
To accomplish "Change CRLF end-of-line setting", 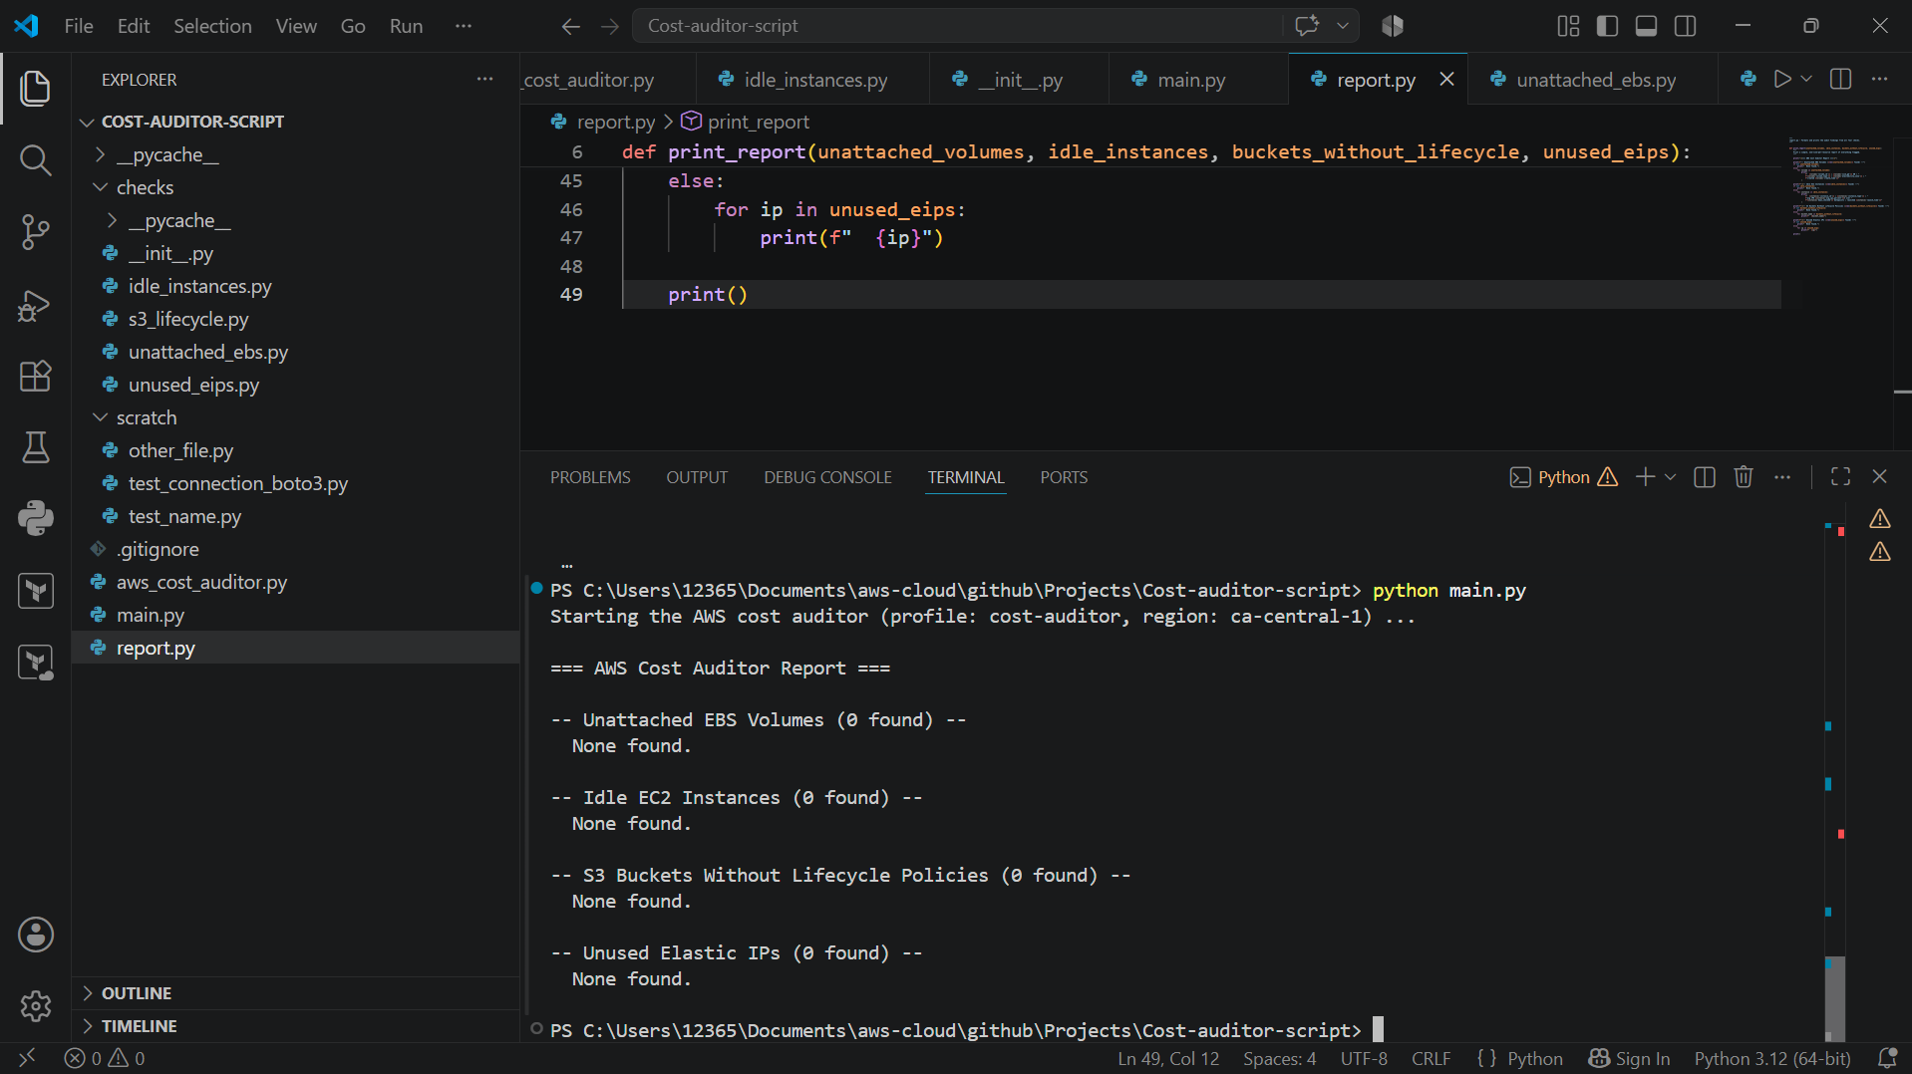I will 1431,1058.
